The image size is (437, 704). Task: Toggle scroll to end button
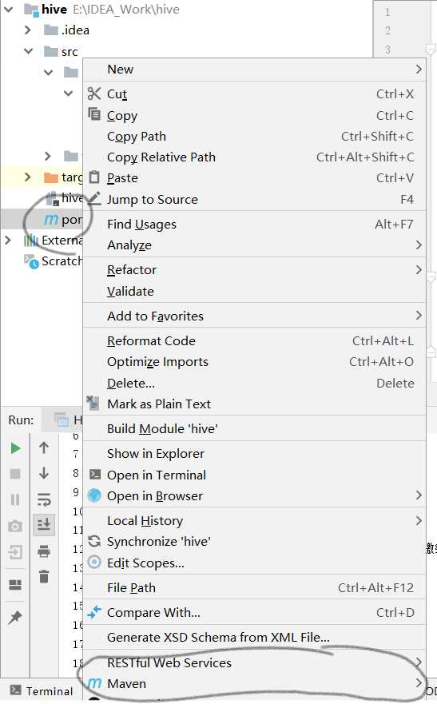(x=44, y=524)
